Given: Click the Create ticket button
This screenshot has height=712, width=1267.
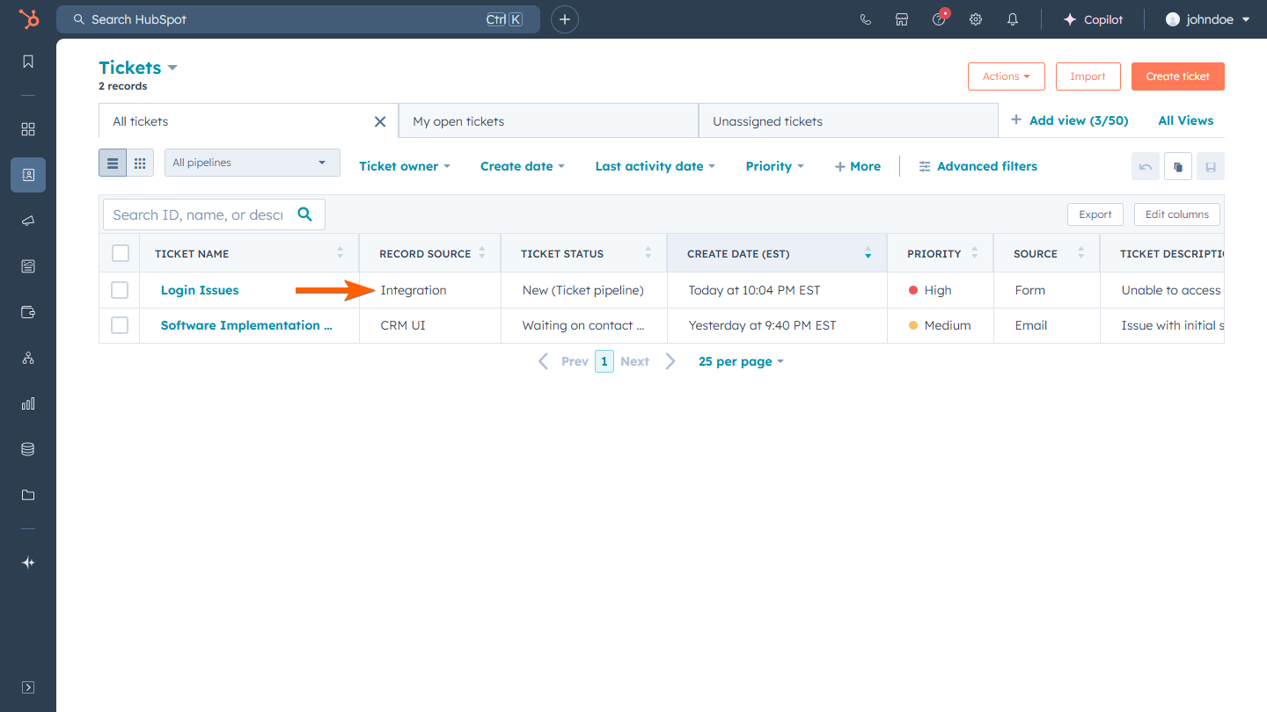Looking at the screenshot, I should tap(1177, 76).
